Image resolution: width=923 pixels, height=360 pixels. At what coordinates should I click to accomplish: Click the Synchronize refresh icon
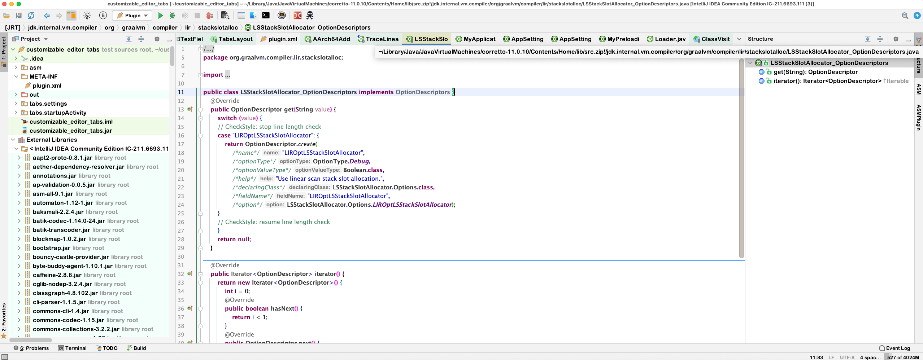pyautogui.click(x=31, y=16)
